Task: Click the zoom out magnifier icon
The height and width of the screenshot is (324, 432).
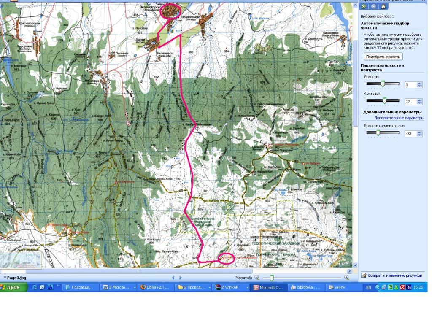Action: coord(256,278)
